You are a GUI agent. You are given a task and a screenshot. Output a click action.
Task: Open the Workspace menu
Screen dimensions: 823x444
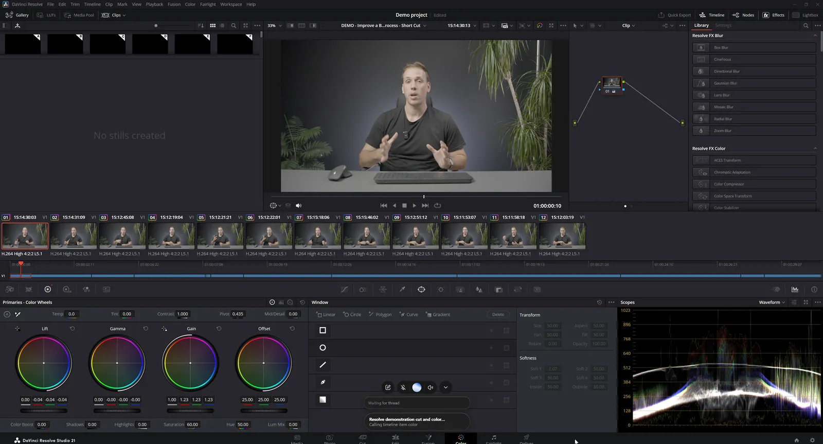[231, 4]
